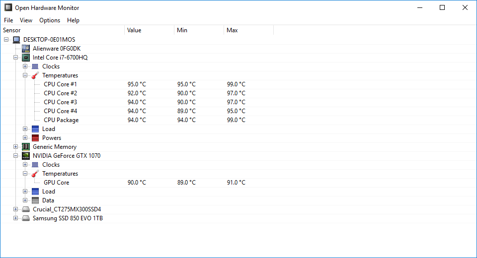
Task: Click CPU Core #2 value 92.0 °C
Action: pos(137,93)
